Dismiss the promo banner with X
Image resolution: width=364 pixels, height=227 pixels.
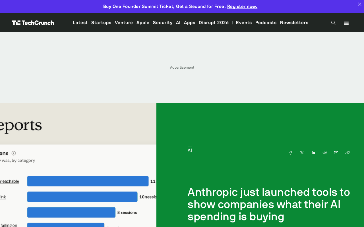(x=359, y=4)
